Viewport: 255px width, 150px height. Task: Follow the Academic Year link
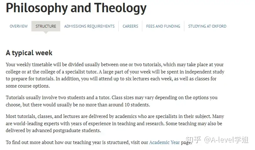click(x=165, y=142)
